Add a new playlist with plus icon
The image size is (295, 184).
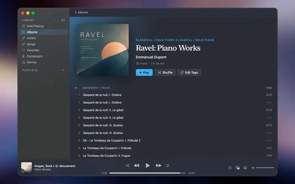point(63,70)
